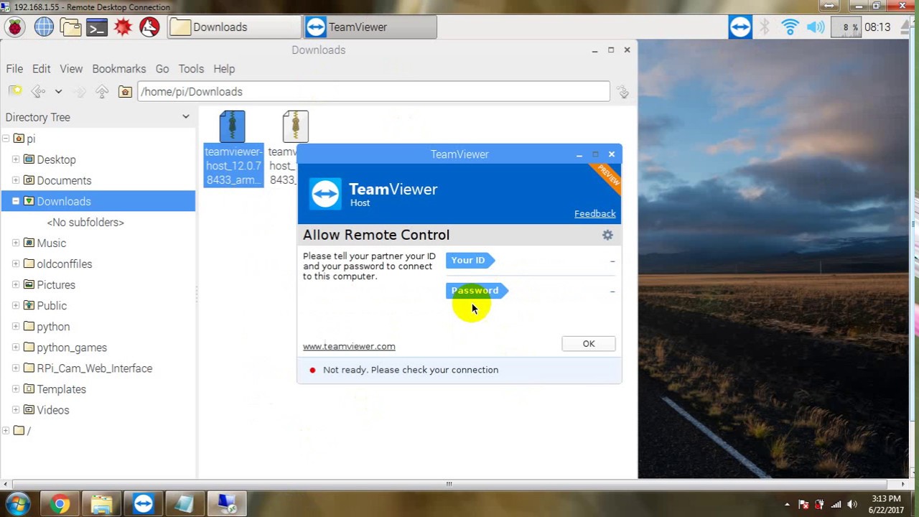Open file manager from top panel
This screenshot has width=919, height=517.
(70, 27)
